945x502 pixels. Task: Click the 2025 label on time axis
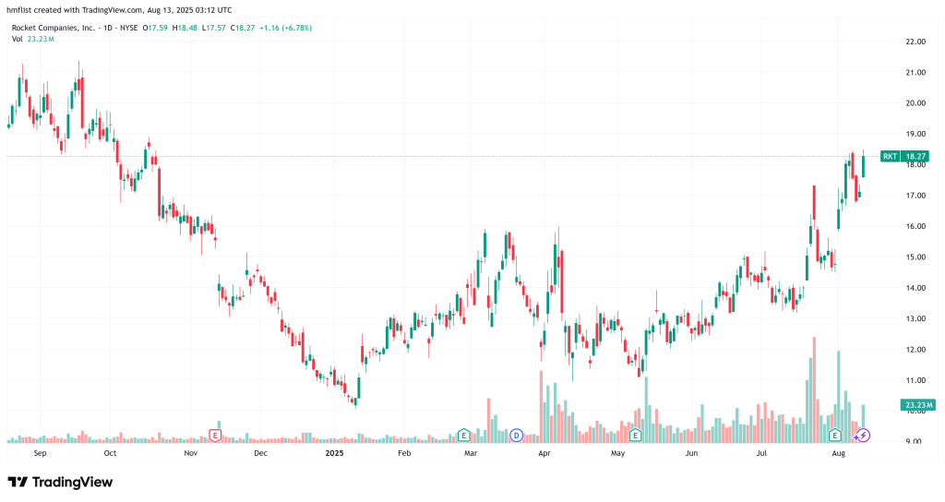(x=333, y=453)
